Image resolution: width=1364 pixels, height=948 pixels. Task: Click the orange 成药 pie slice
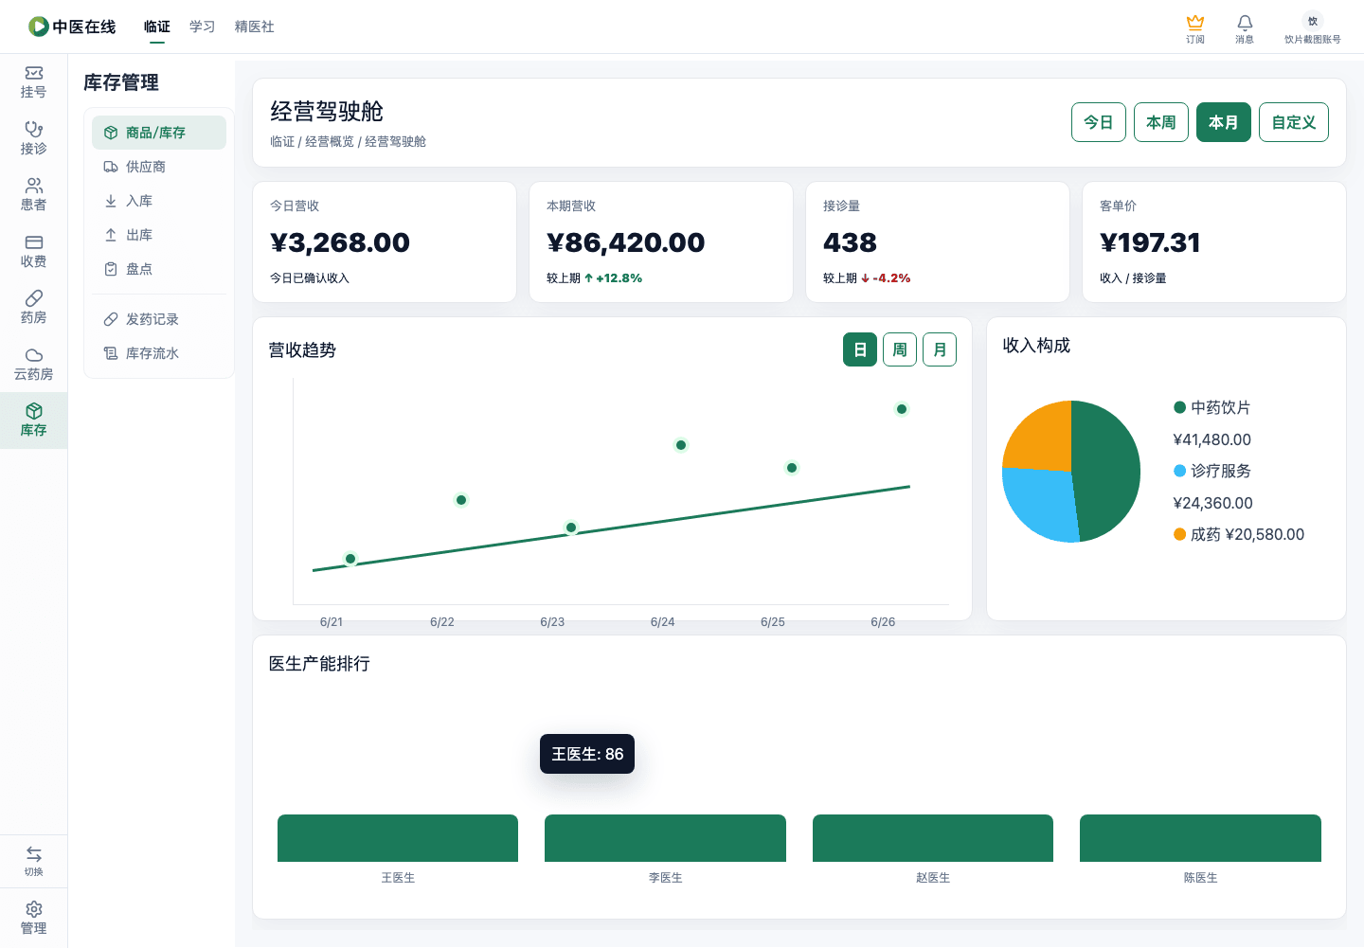(1040, 438)
